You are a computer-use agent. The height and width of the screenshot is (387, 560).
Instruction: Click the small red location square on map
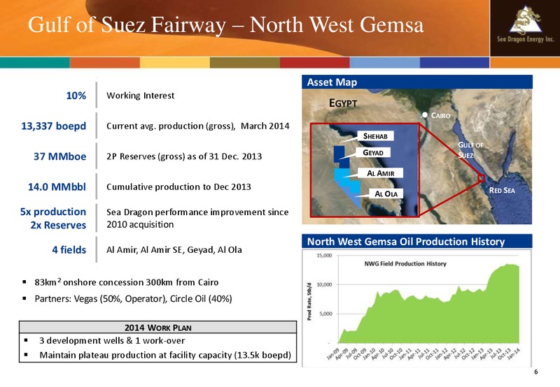tap(482, 178)
